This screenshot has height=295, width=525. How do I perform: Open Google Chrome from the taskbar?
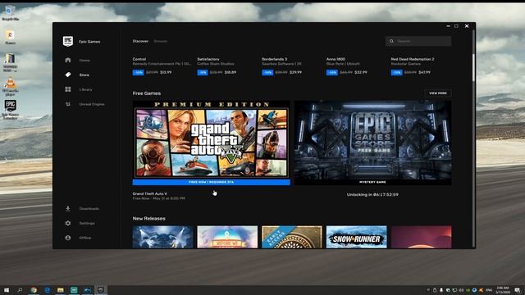(x=34, y=290)
